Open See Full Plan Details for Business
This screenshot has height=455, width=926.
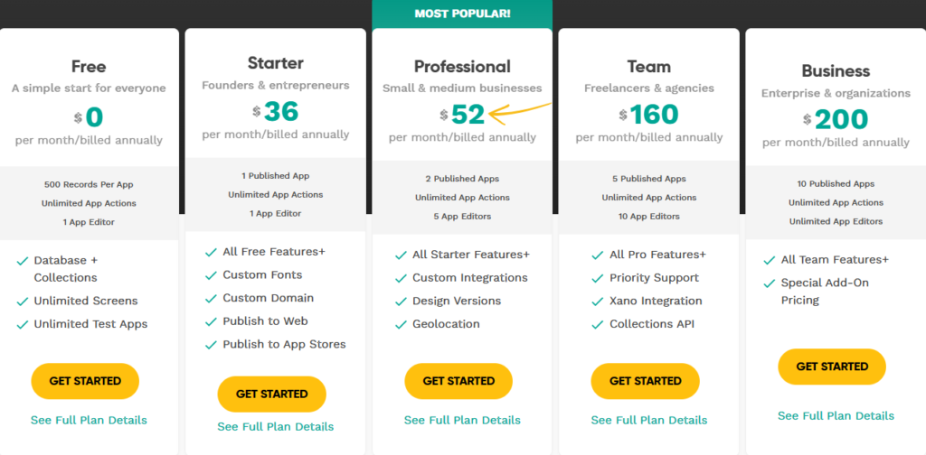coord(836,415)
